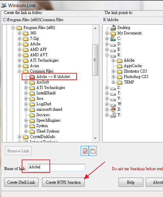Select ATI Technologies under Common Files

(x=51, y=88)
